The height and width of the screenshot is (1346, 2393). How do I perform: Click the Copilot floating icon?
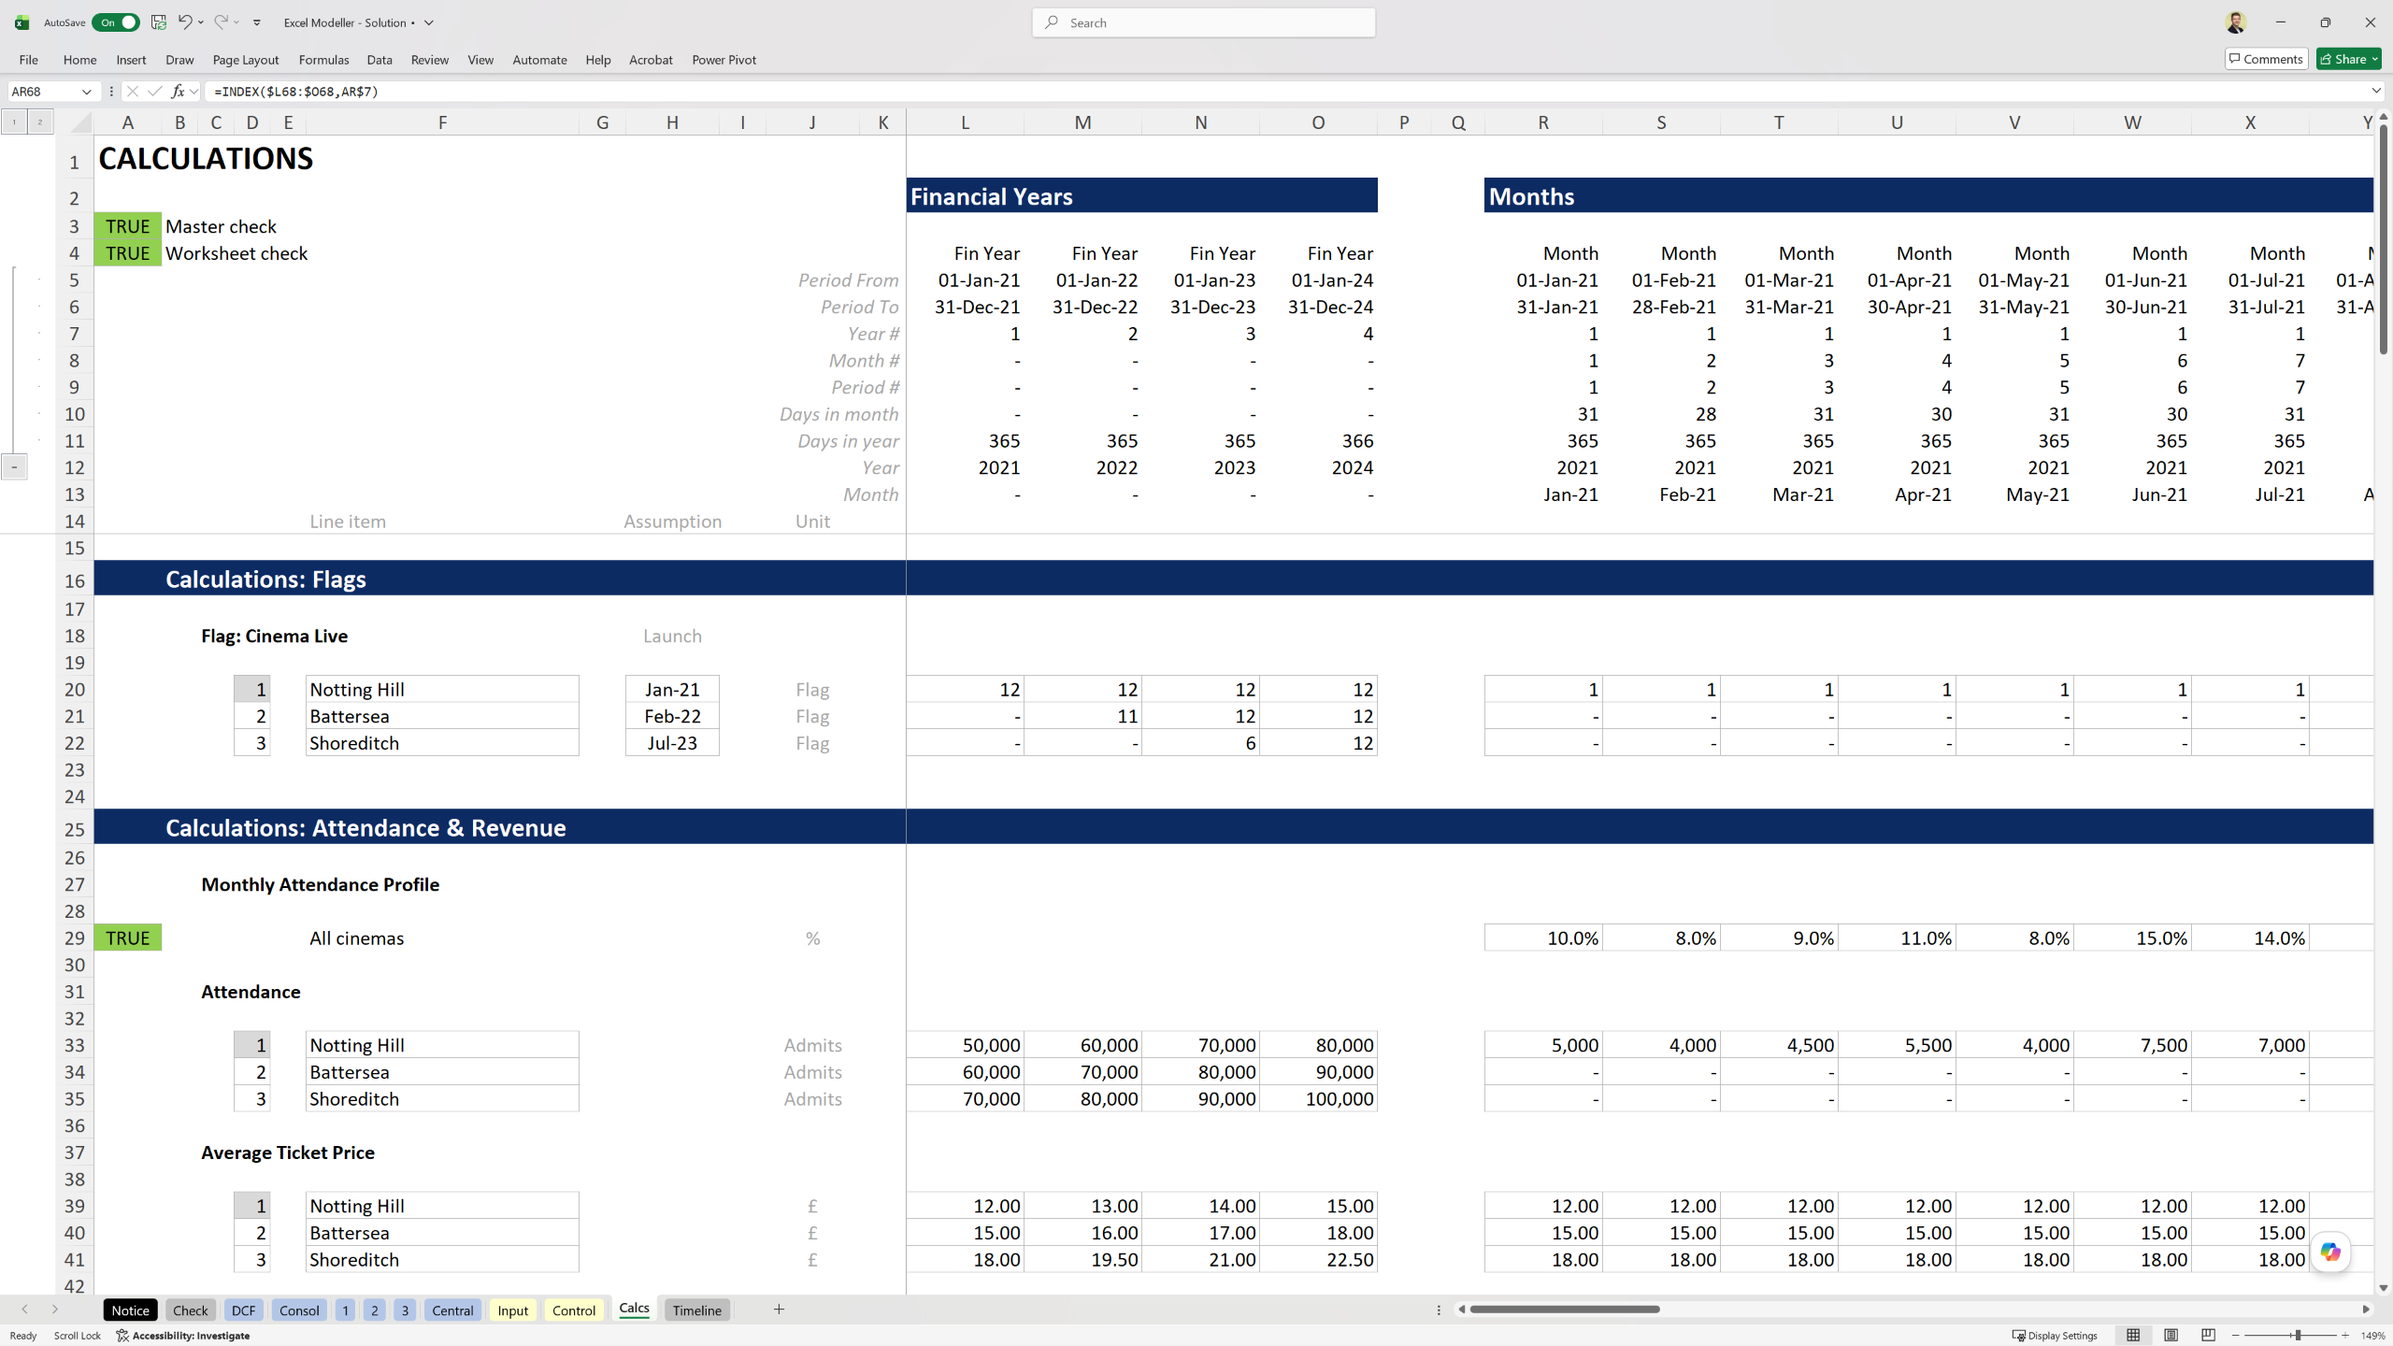2330,1253
